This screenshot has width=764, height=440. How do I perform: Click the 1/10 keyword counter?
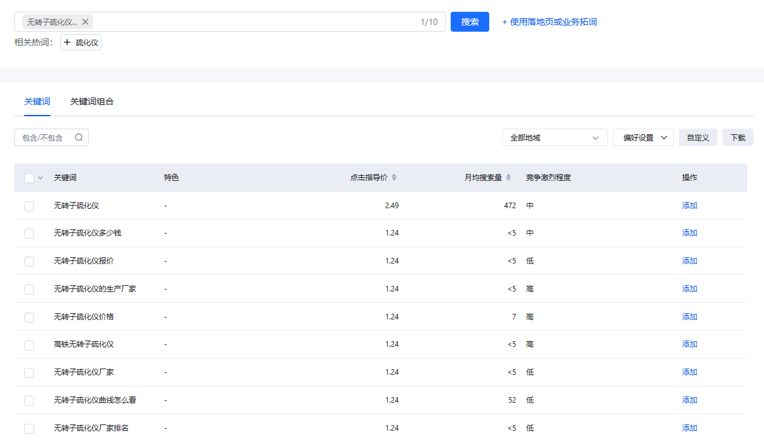point(429,22)
